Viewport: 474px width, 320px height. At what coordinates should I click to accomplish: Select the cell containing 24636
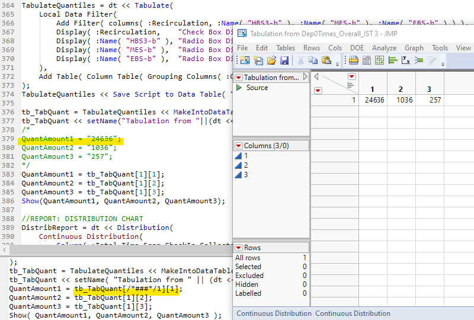pyautogui.click(x=374, y=100)
